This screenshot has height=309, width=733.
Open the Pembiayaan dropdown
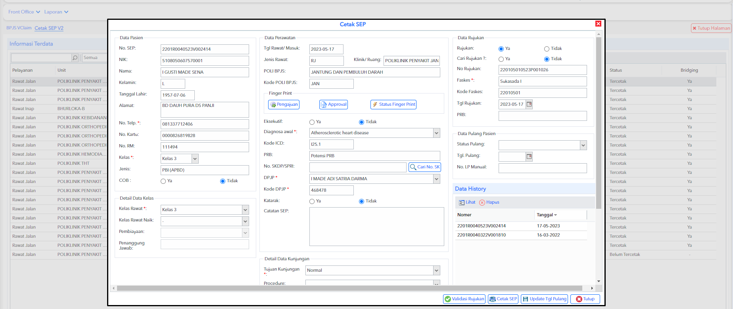(x=245, y=233)
